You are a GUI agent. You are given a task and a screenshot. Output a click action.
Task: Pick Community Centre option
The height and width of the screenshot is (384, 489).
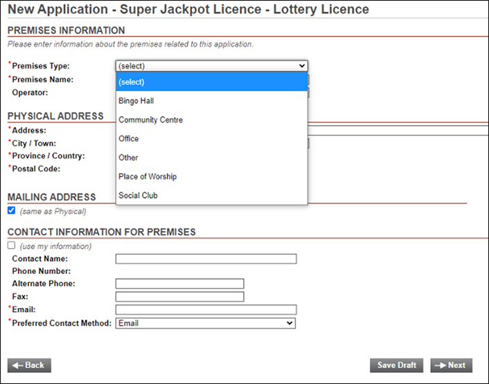pos(211,120)
